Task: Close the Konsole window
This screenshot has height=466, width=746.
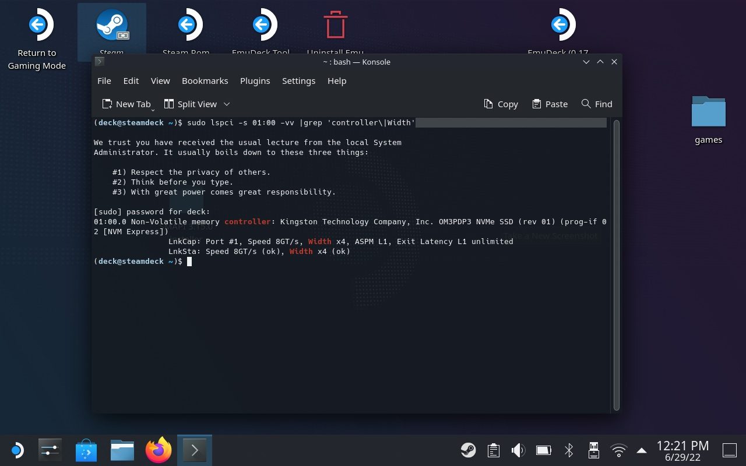Action: (614, 62)
